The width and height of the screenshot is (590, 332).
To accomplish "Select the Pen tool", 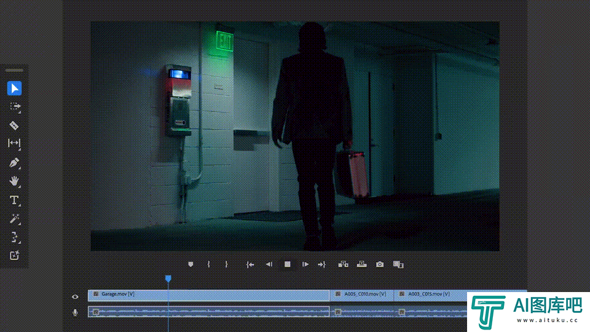I will pyautogui.click(x=14, y=162).
